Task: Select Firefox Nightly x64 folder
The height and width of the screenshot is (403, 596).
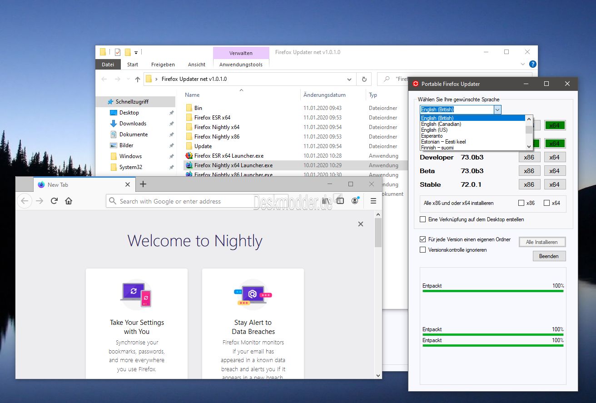Action: (x=217, y=127)
